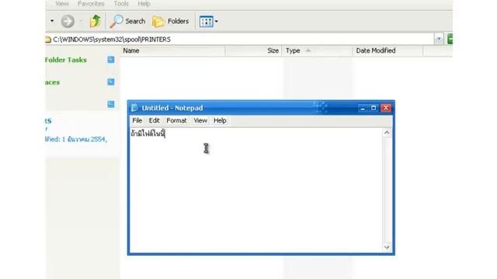Viewport: 497px width, 279px height.
Task: Open the Explorer Favorites menu
Action: [x=91, y=4]
